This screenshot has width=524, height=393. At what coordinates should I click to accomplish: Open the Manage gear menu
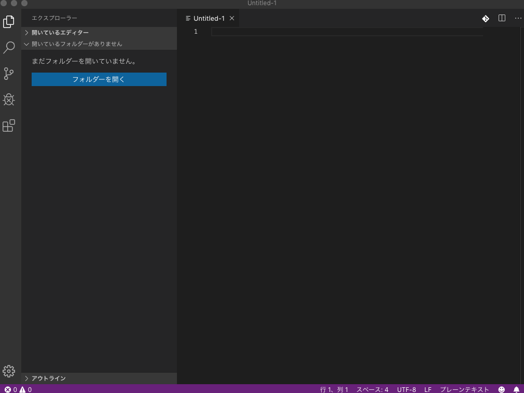[x=9, y=371]
